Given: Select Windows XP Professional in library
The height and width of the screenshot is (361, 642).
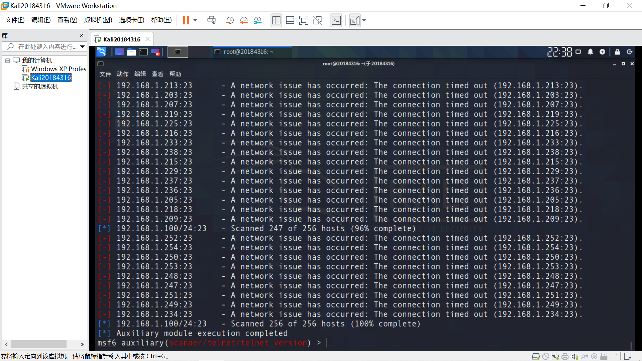Looking at the screenshot, I should click(58, 69).
